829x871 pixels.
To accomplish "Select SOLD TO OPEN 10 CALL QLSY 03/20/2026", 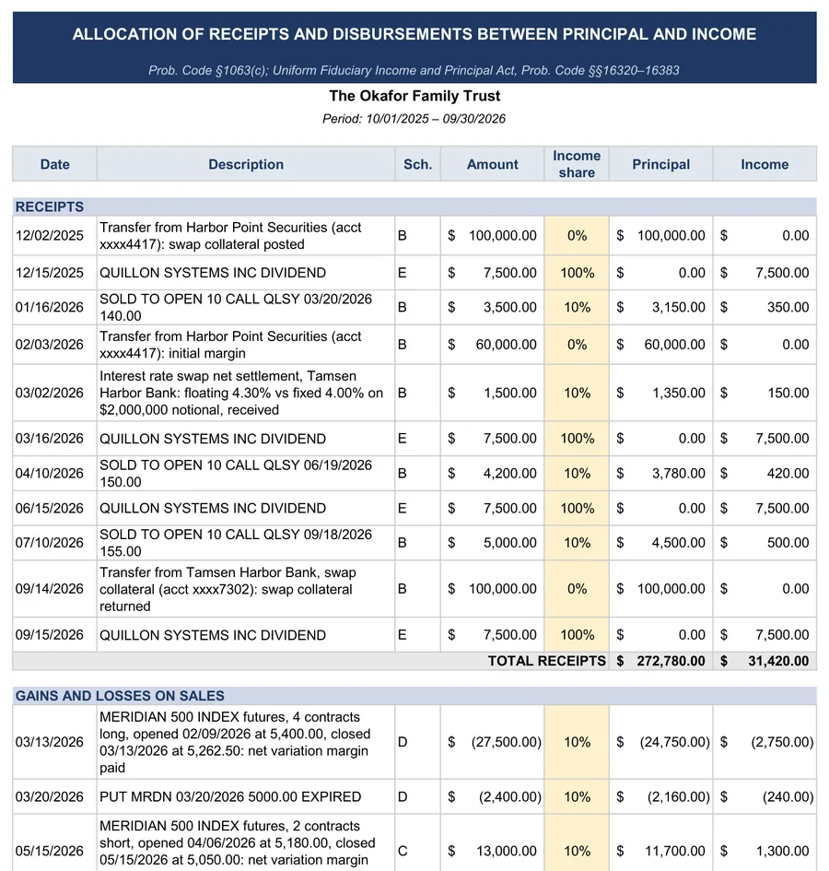I will pyautogui.click(x=236, y=307).
